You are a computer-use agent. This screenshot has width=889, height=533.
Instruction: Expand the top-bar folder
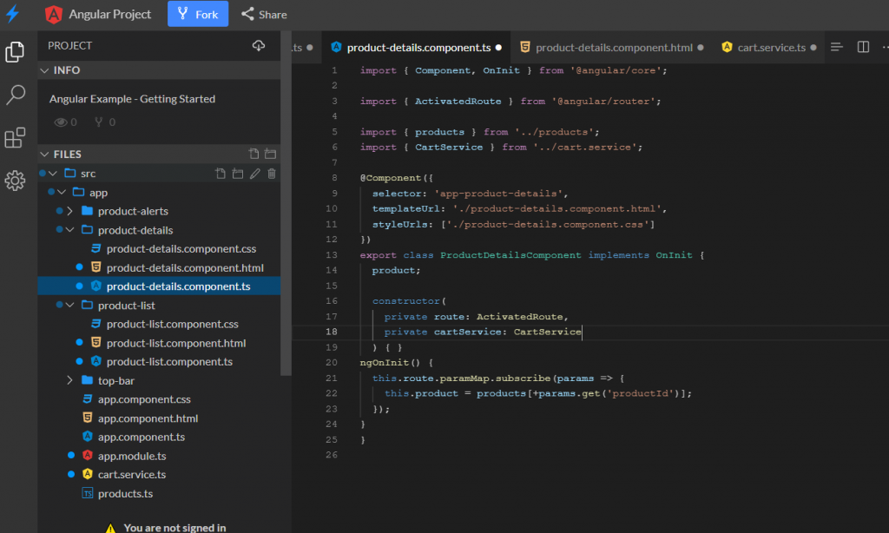pos(69,380)
